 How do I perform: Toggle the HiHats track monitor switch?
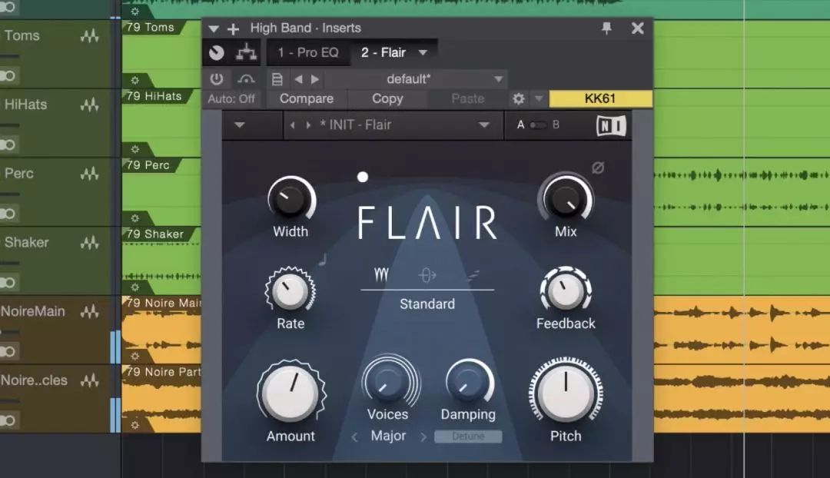pos(7,144)
